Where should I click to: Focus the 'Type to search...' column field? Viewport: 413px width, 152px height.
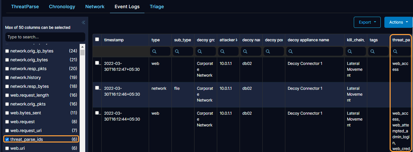click(45, 37)
